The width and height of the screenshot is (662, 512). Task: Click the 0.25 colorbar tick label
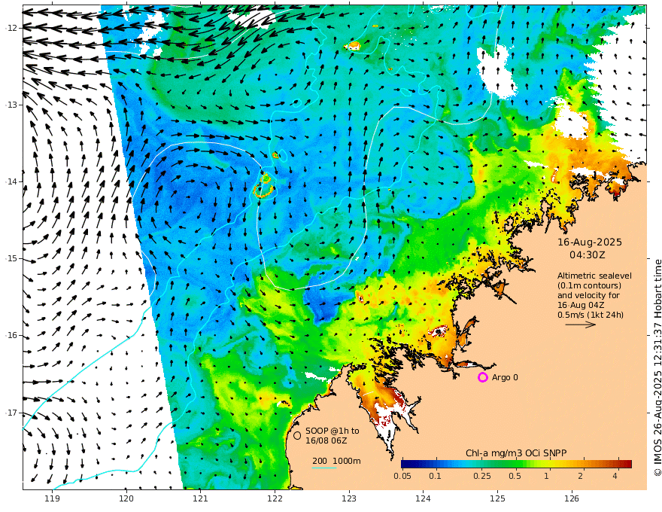tap(481, 476)
